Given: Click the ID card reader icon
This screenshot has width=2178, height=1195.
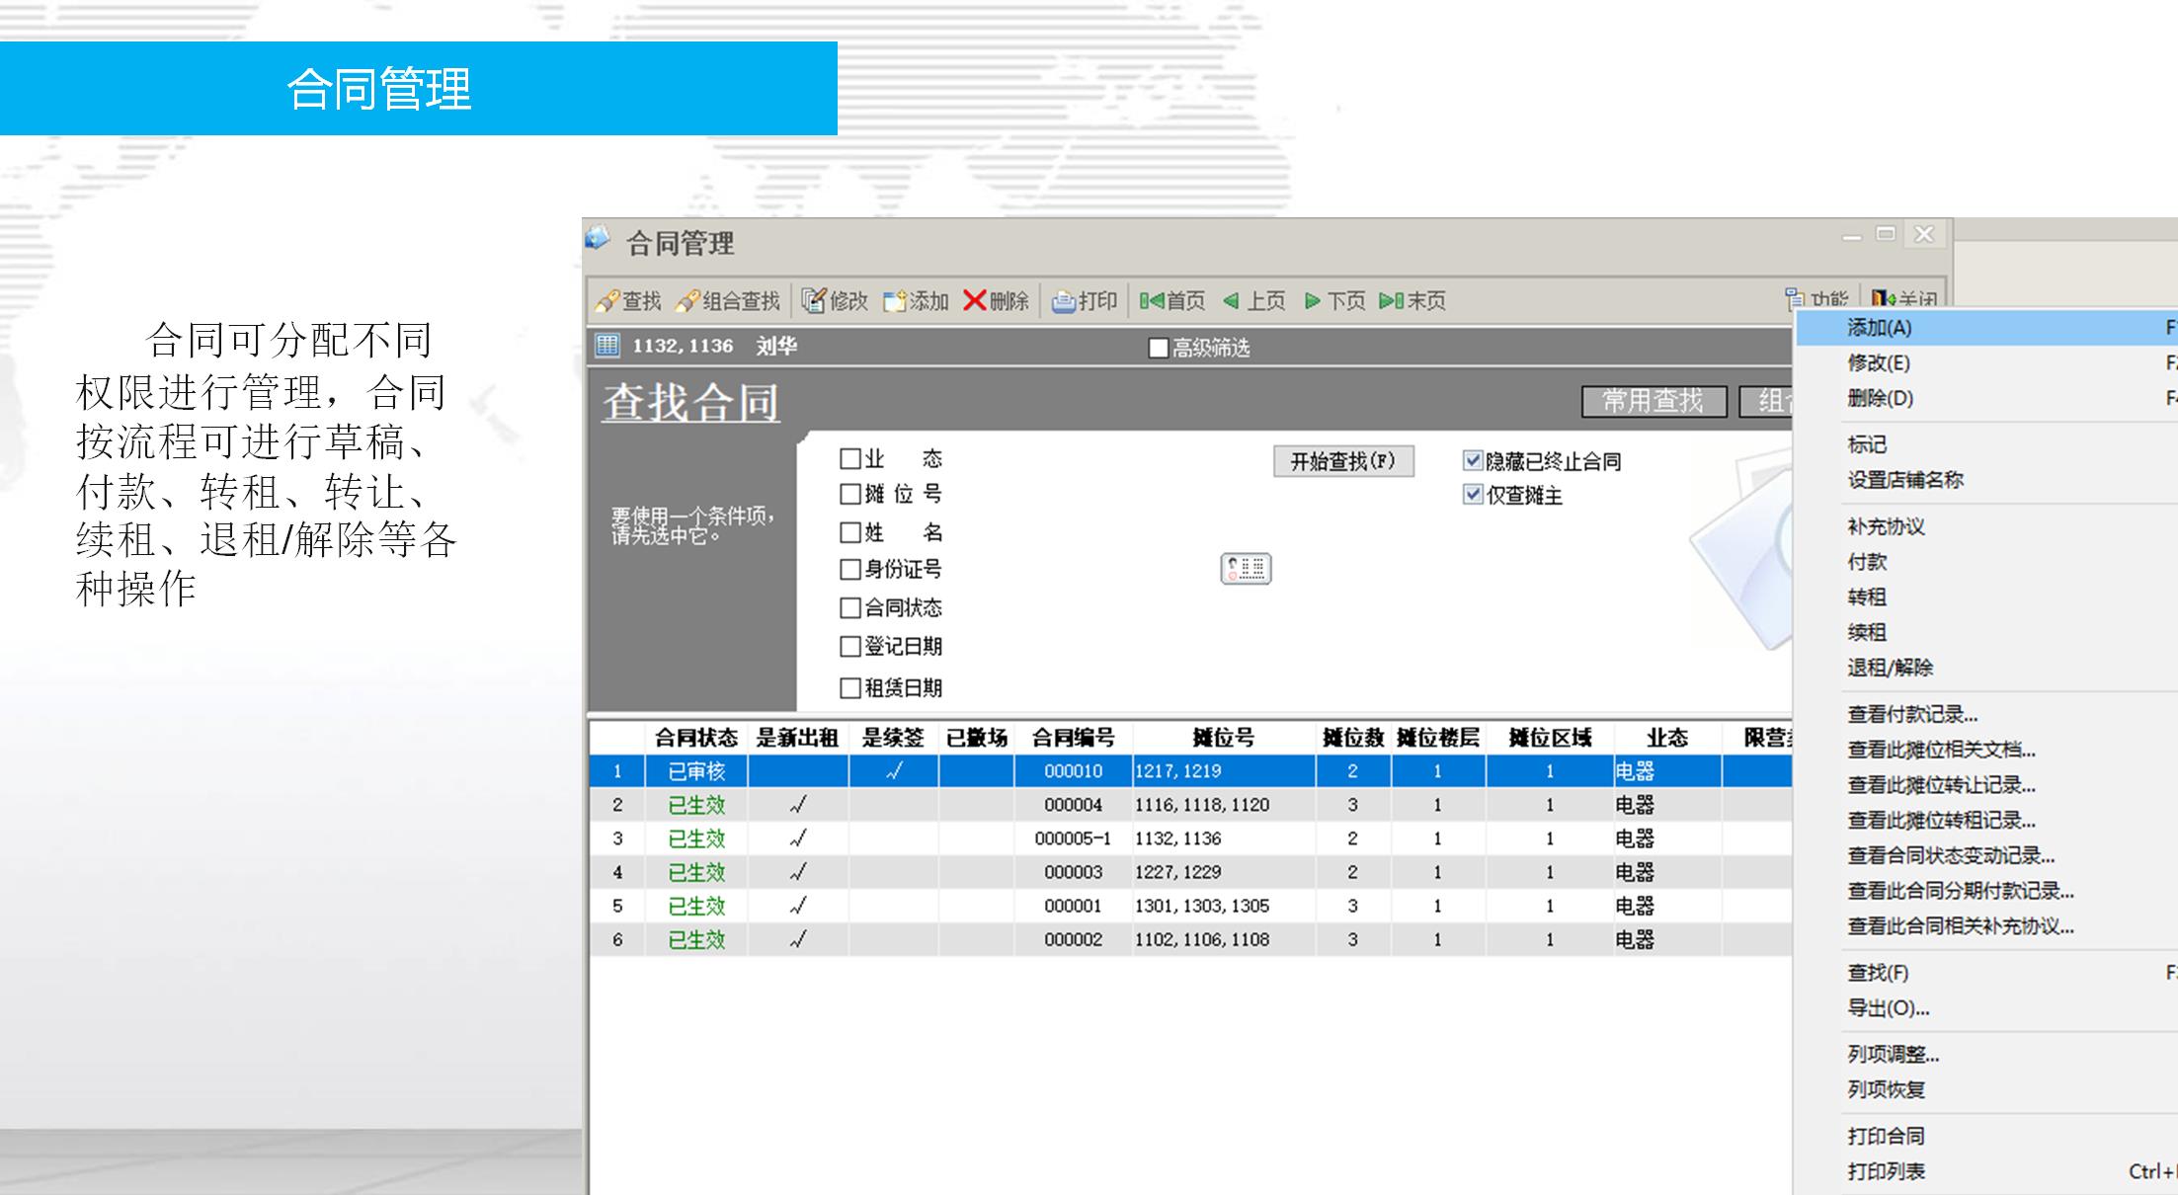Looking at the screenshot, I should coord(1246,569).
